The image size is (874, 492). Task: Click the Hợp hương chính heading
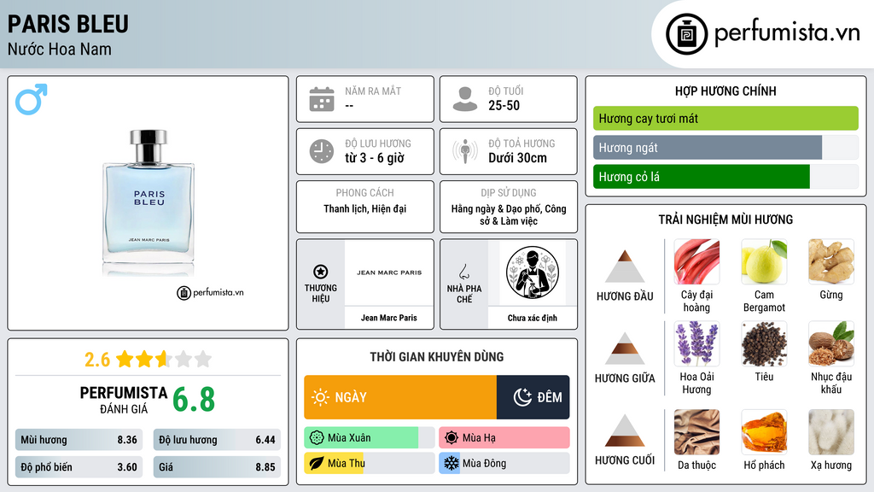pyautogui.click(x=725, y=91)
